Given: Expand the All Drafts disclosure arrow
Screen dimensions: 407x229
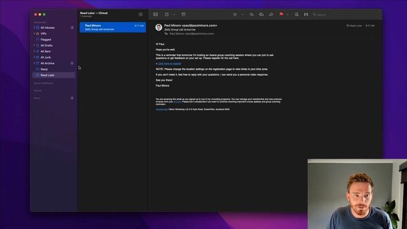Looking at the screenshot, I should [34, 45].
